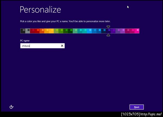163x117 pixels.
Task: Choose the bright red swatch next to crimson
Action: point(37,31)
